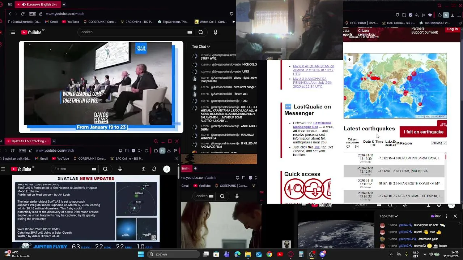Open new tab beside 3I/ATLAS LIVE Tracking
Image resolution: width=463 pixels, height=260 pixels.
54,141
